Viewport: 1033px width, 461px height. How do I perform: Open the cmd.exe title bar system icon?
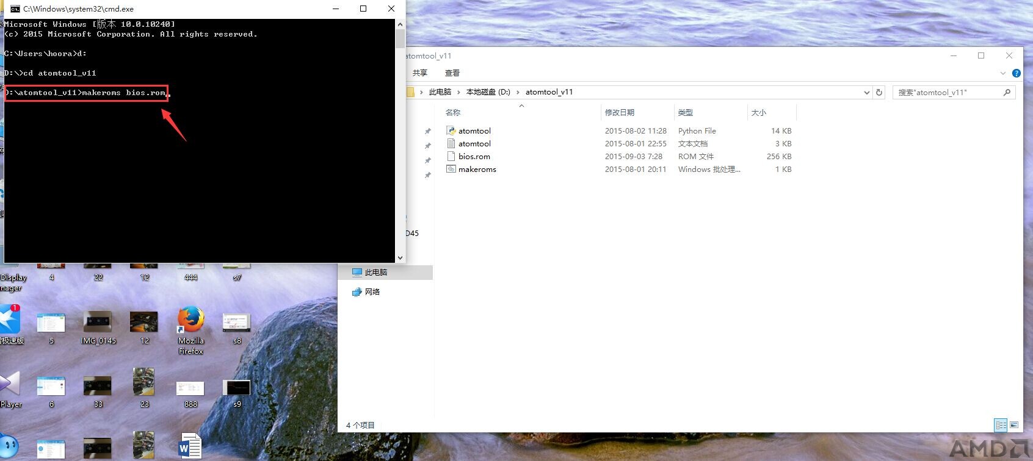coord(15,9)
